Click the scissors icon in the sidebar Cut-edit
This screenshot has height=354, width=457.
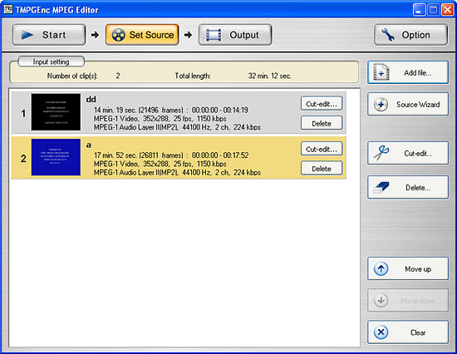(381, 153)
